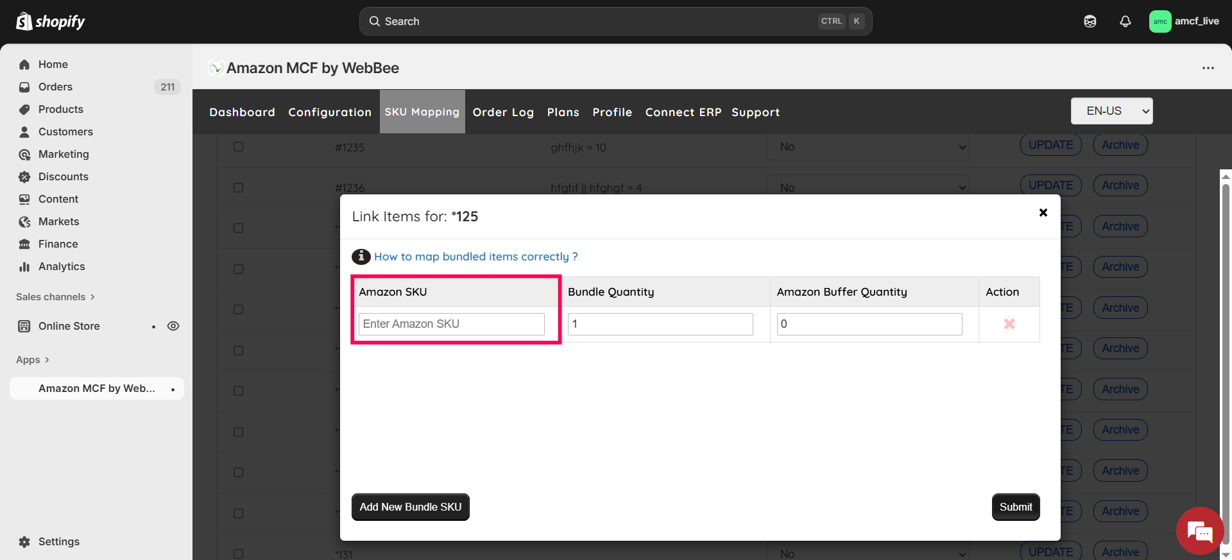This screenshot has height=560, width=1232.
Task: Click the red X remove row icon
Action: point(1009,324)
